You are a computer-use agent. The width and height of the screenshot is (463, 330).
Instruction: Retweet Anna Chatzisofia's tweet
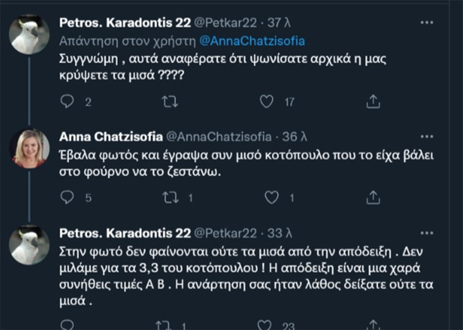pyautogui.click(x=169, y=197)
